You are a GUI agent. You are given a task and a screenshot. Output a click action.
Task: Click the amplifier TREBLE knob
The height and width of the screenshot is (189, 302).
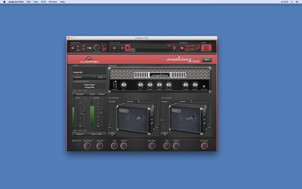click(159, 85)
